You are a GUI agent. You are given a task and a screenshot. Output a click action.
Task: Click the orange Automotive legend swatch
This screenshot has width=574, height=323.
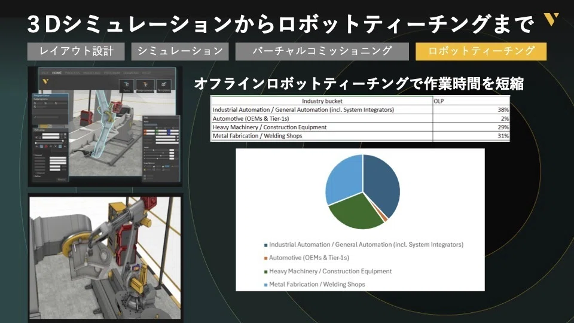[x=265, y=258]
